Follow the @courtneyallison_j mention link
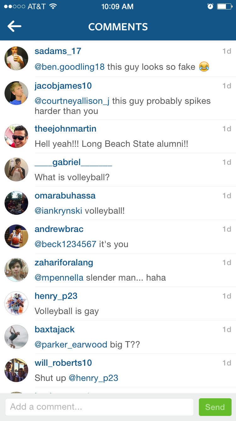236x421 pixels. pyautogui.click(x=72, y=101)
